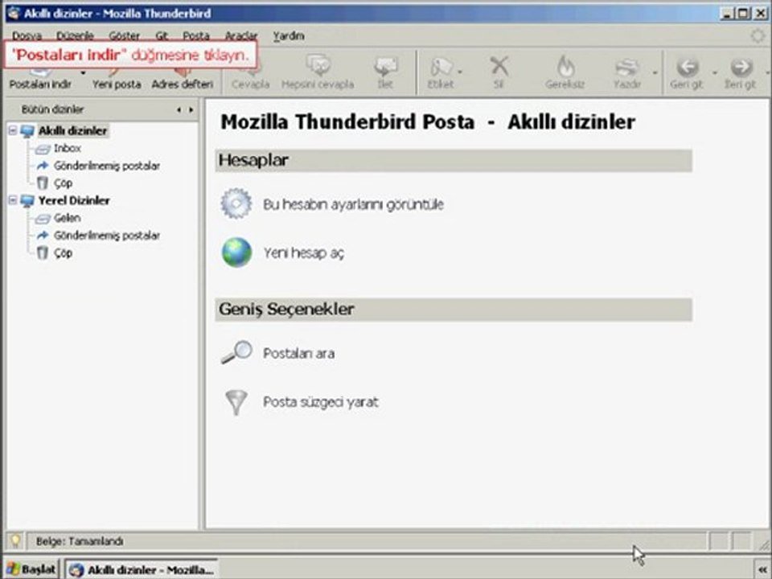772x579 pixels.
Task: Open the Yardım menu
Action: point(289,36)
